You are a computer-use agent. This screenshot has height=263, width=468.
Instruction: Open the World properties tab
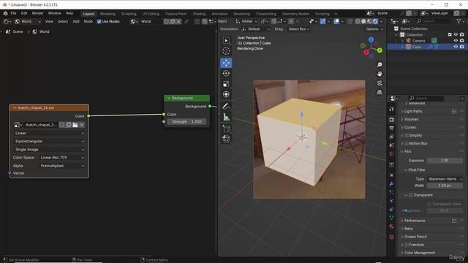click(392, 153)
